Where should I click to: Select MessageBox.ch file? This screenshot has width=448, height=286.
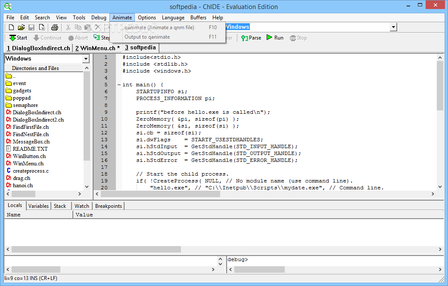coord(28,142)
